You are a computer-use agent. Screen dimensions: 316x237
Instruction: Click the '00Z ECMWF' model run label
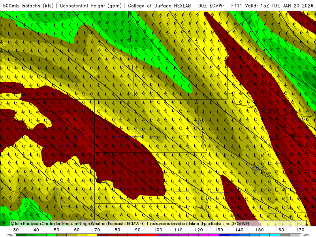tap(211, 6)
